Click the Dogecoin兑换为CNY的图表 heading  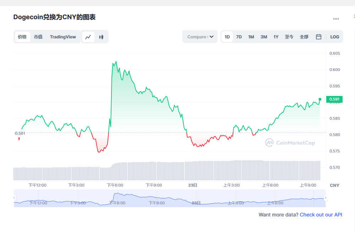tap(54, 17)
